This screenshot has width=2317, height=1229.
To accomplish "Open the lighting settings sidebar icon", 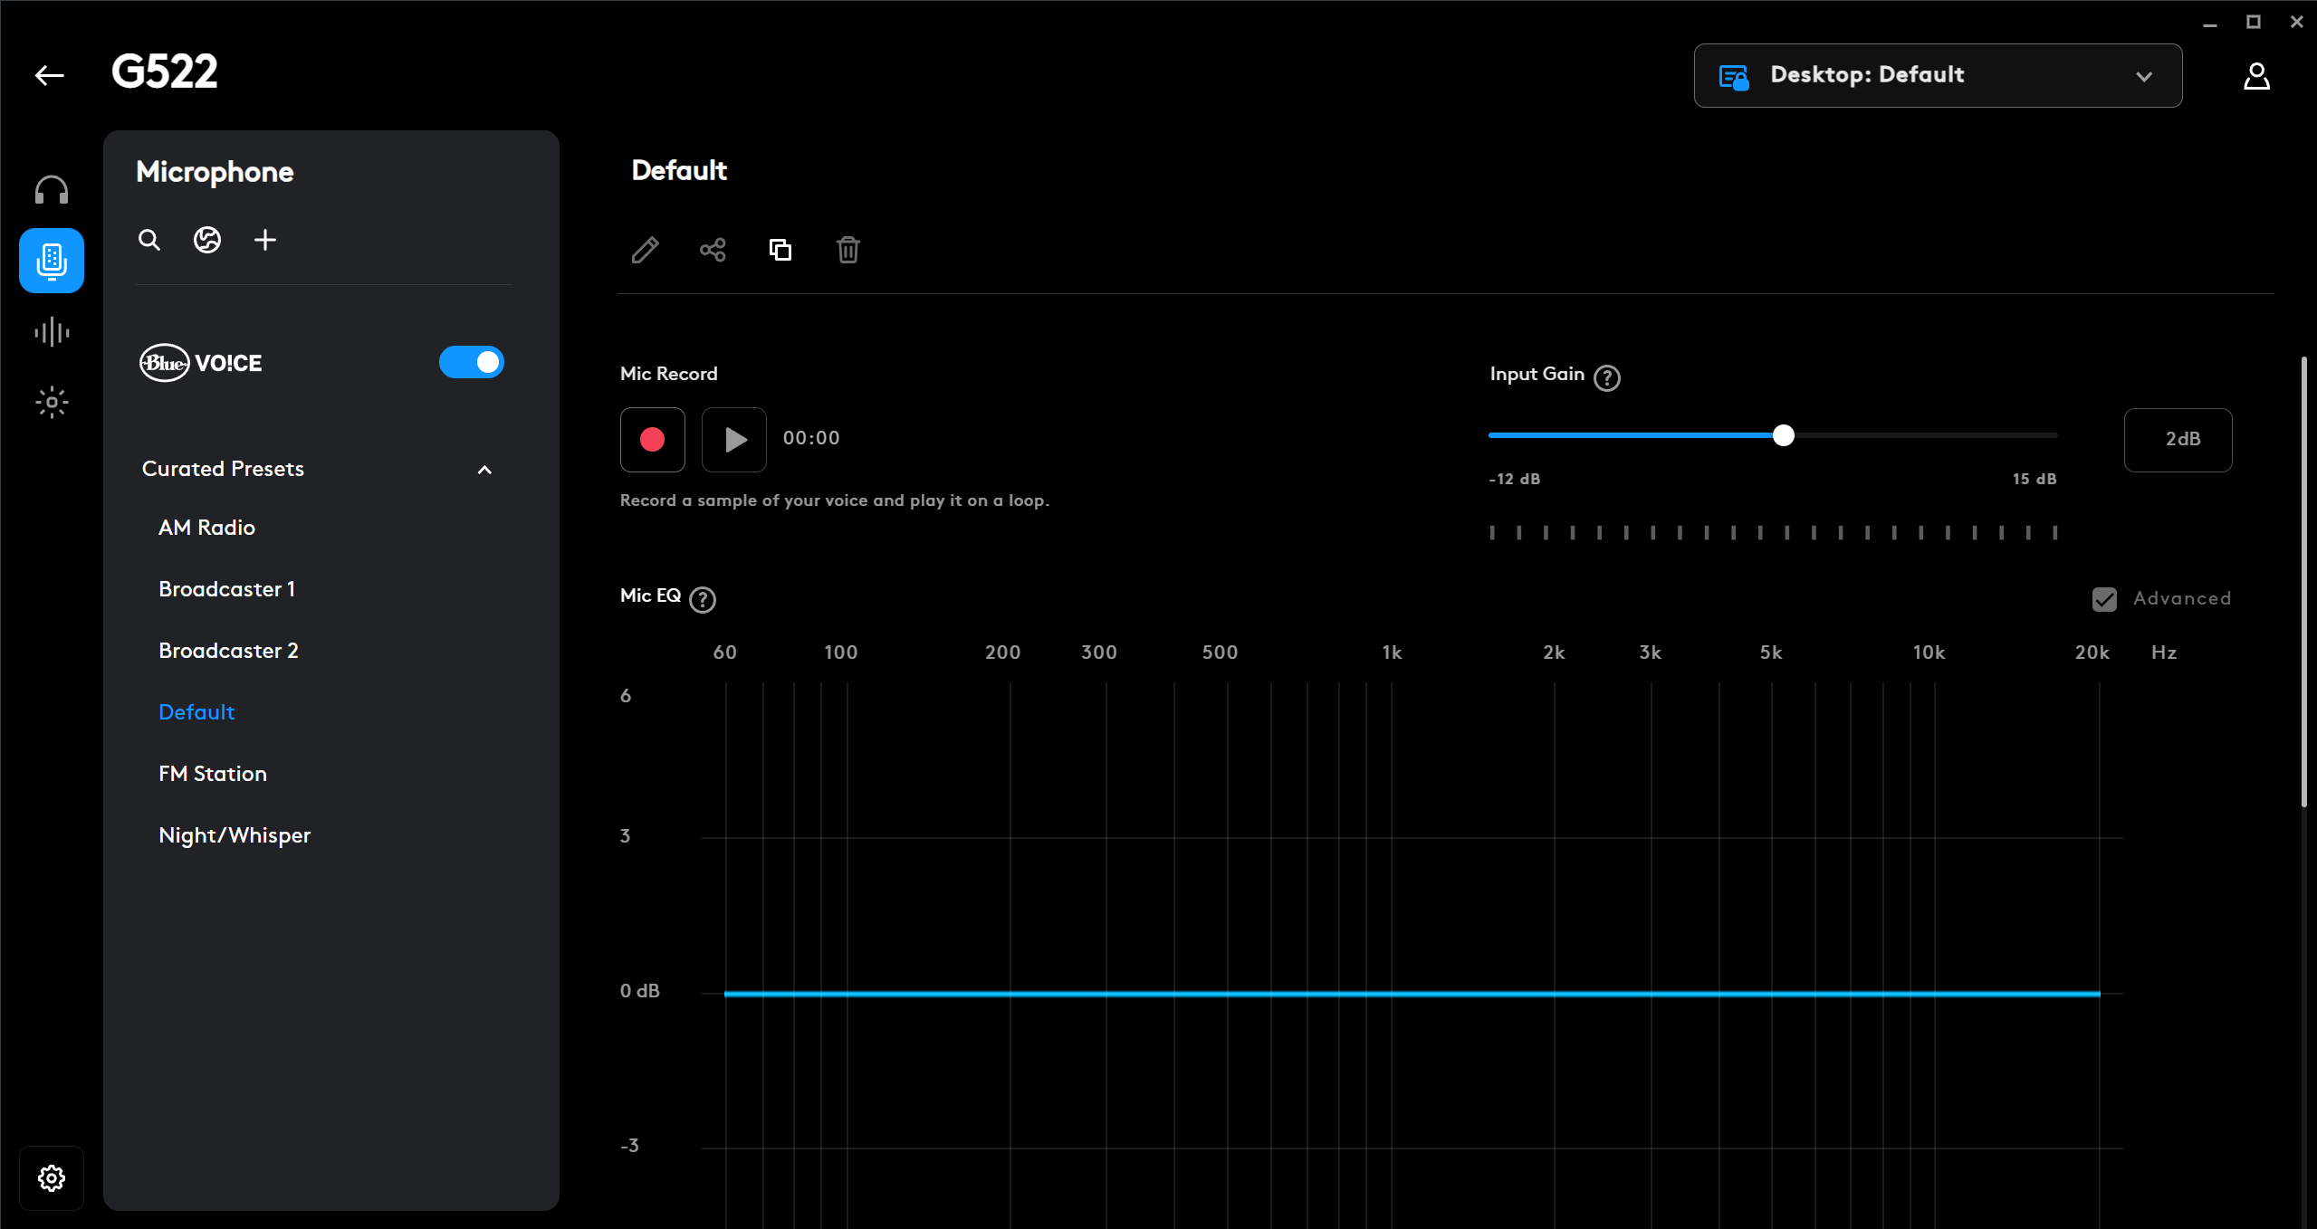I will (52, 402).
